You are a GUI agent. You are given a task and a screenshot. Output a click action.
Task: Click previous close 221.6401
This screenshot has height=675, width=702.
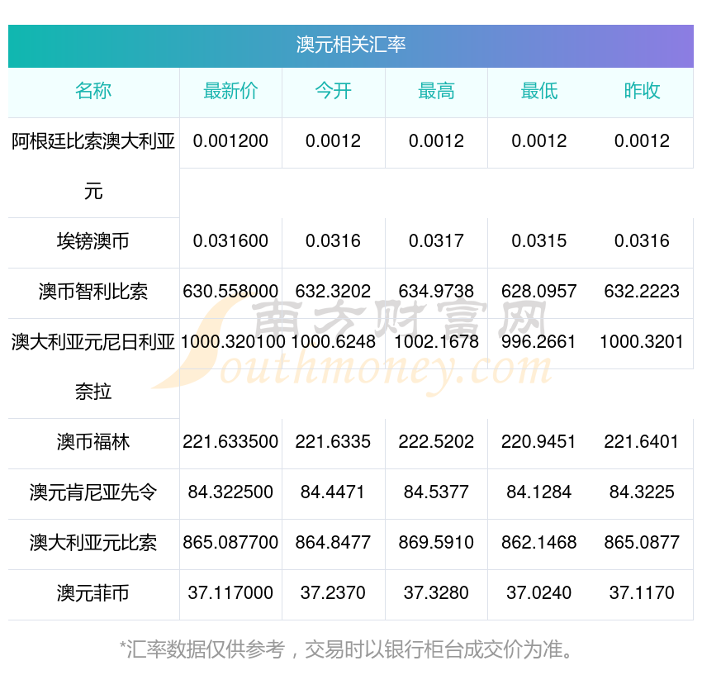coord(642,442)
